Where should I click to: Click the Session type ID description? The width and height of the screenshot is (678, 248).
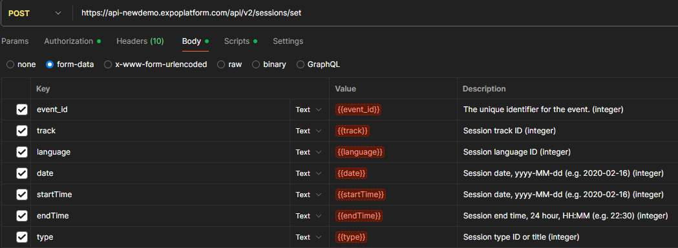[x=521, y=237]
